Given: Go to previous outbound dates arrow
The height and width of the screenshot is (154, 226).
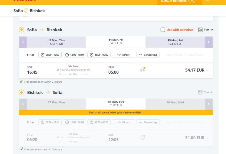Looking at the screenshot, I should [x=23, y=42].
